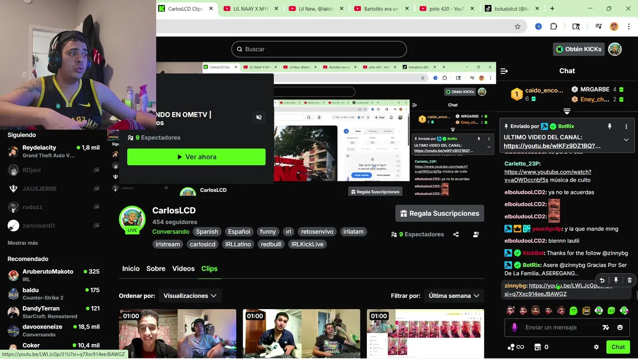Switch to Bartolito era un browser tab

(x=381, y=8)
